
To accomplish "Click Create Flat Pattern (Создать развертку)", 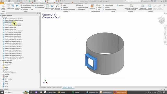I will tap(150, 7).
